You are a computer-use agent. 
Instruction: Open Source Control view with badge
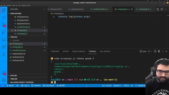(4, 25)
